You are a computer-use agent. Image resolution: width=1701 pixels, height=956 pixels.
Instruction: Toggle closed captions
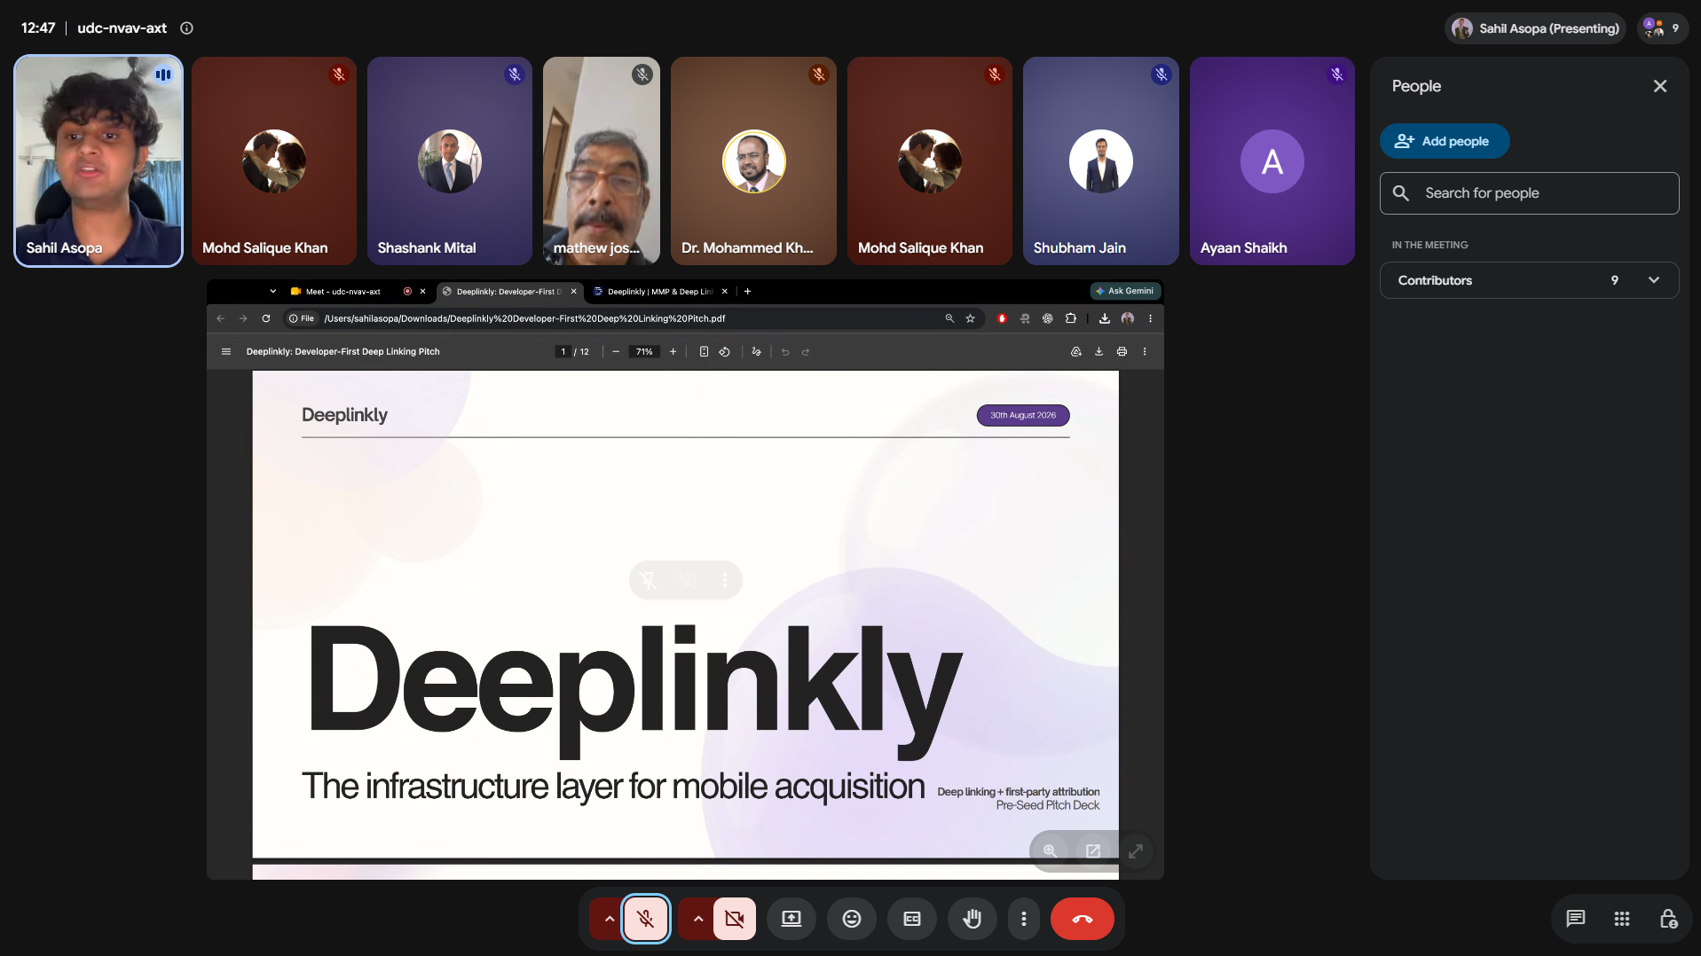coord(912,919)
